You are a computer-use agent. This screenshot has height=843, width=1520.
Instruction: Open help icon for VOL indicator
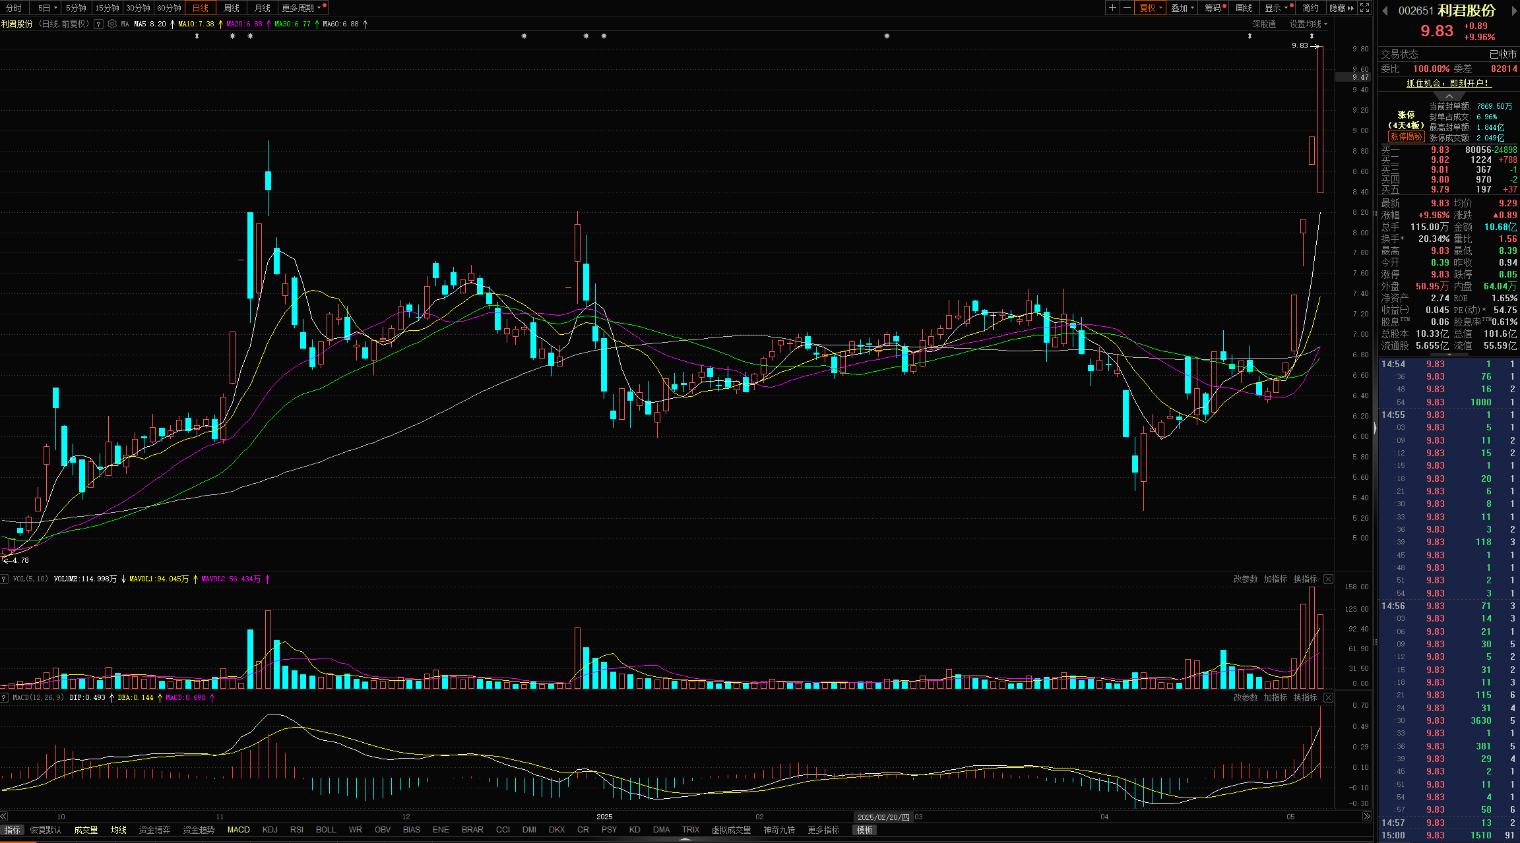(5, 579)
